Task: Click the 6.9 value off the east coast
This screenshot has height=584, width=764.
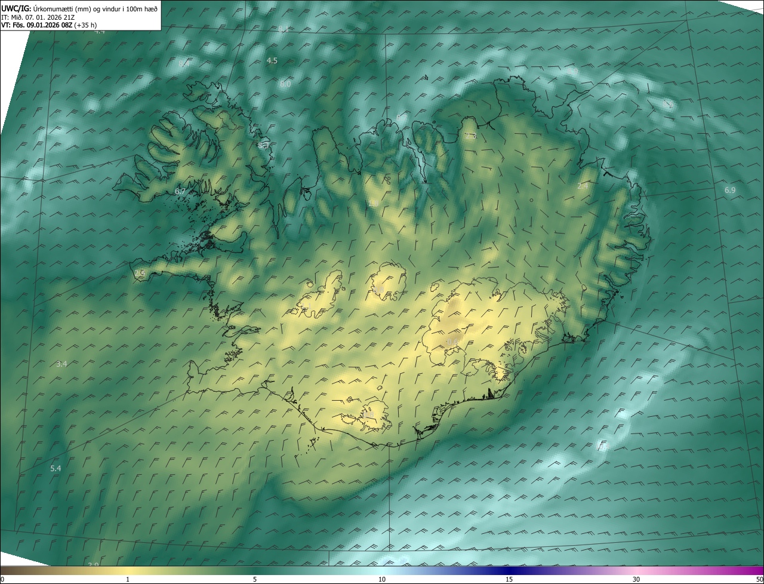Action: 730,190
